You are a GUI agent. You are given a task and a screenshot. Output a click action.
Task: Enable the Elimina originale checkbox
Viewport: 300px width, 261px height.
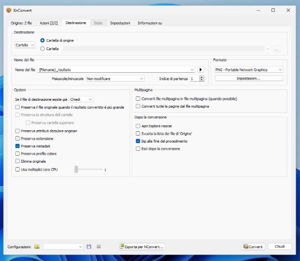pyautogui.click(x=18, y=161)
